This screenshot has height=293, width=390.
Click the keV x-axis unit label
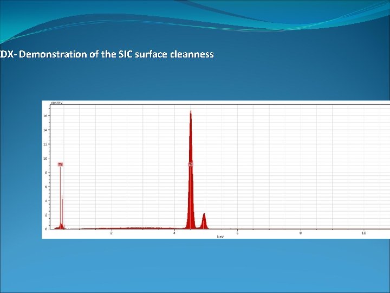click(x=220, y=237)
